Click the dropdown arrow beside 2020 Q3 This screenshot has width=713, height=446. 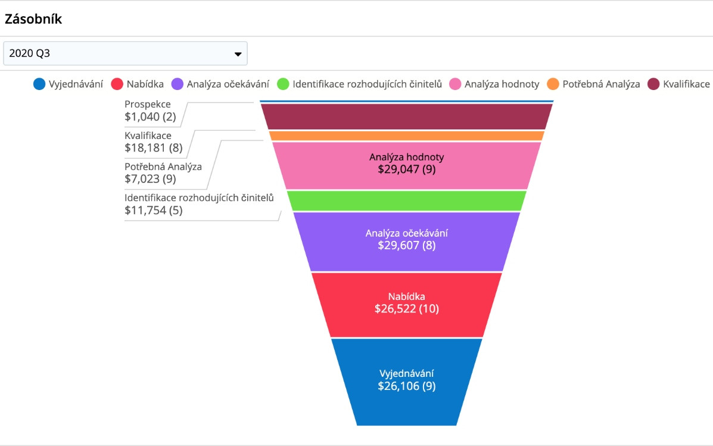(x=238, y=54)
